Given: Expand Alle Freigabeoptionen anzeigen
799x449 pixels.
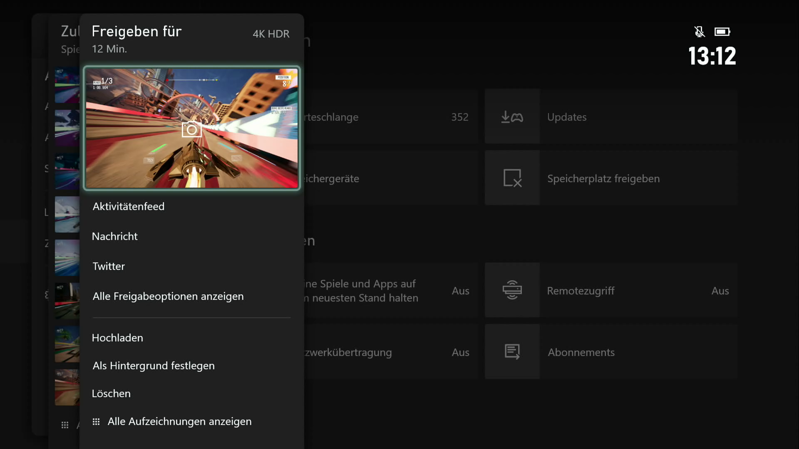Looking at the screenshot, I should [x=168, y=296].
